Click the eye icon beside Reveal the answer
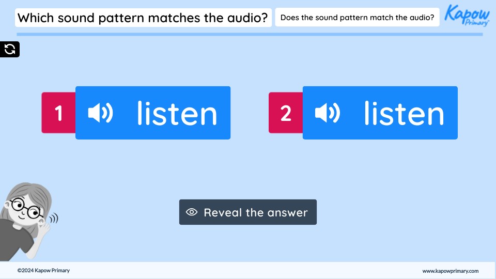Screen dimensions: 496x279 pyautogui.click(x=192, y=212)
